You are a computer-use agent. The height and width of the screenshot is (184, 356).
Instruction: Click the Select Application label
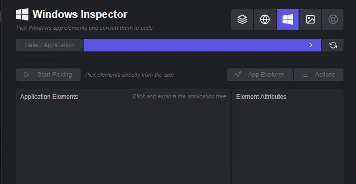[49, 45]
